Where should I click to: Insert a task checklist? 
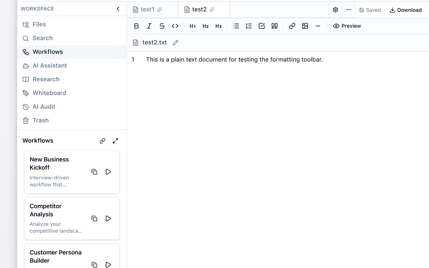click(x=261, y=26)
